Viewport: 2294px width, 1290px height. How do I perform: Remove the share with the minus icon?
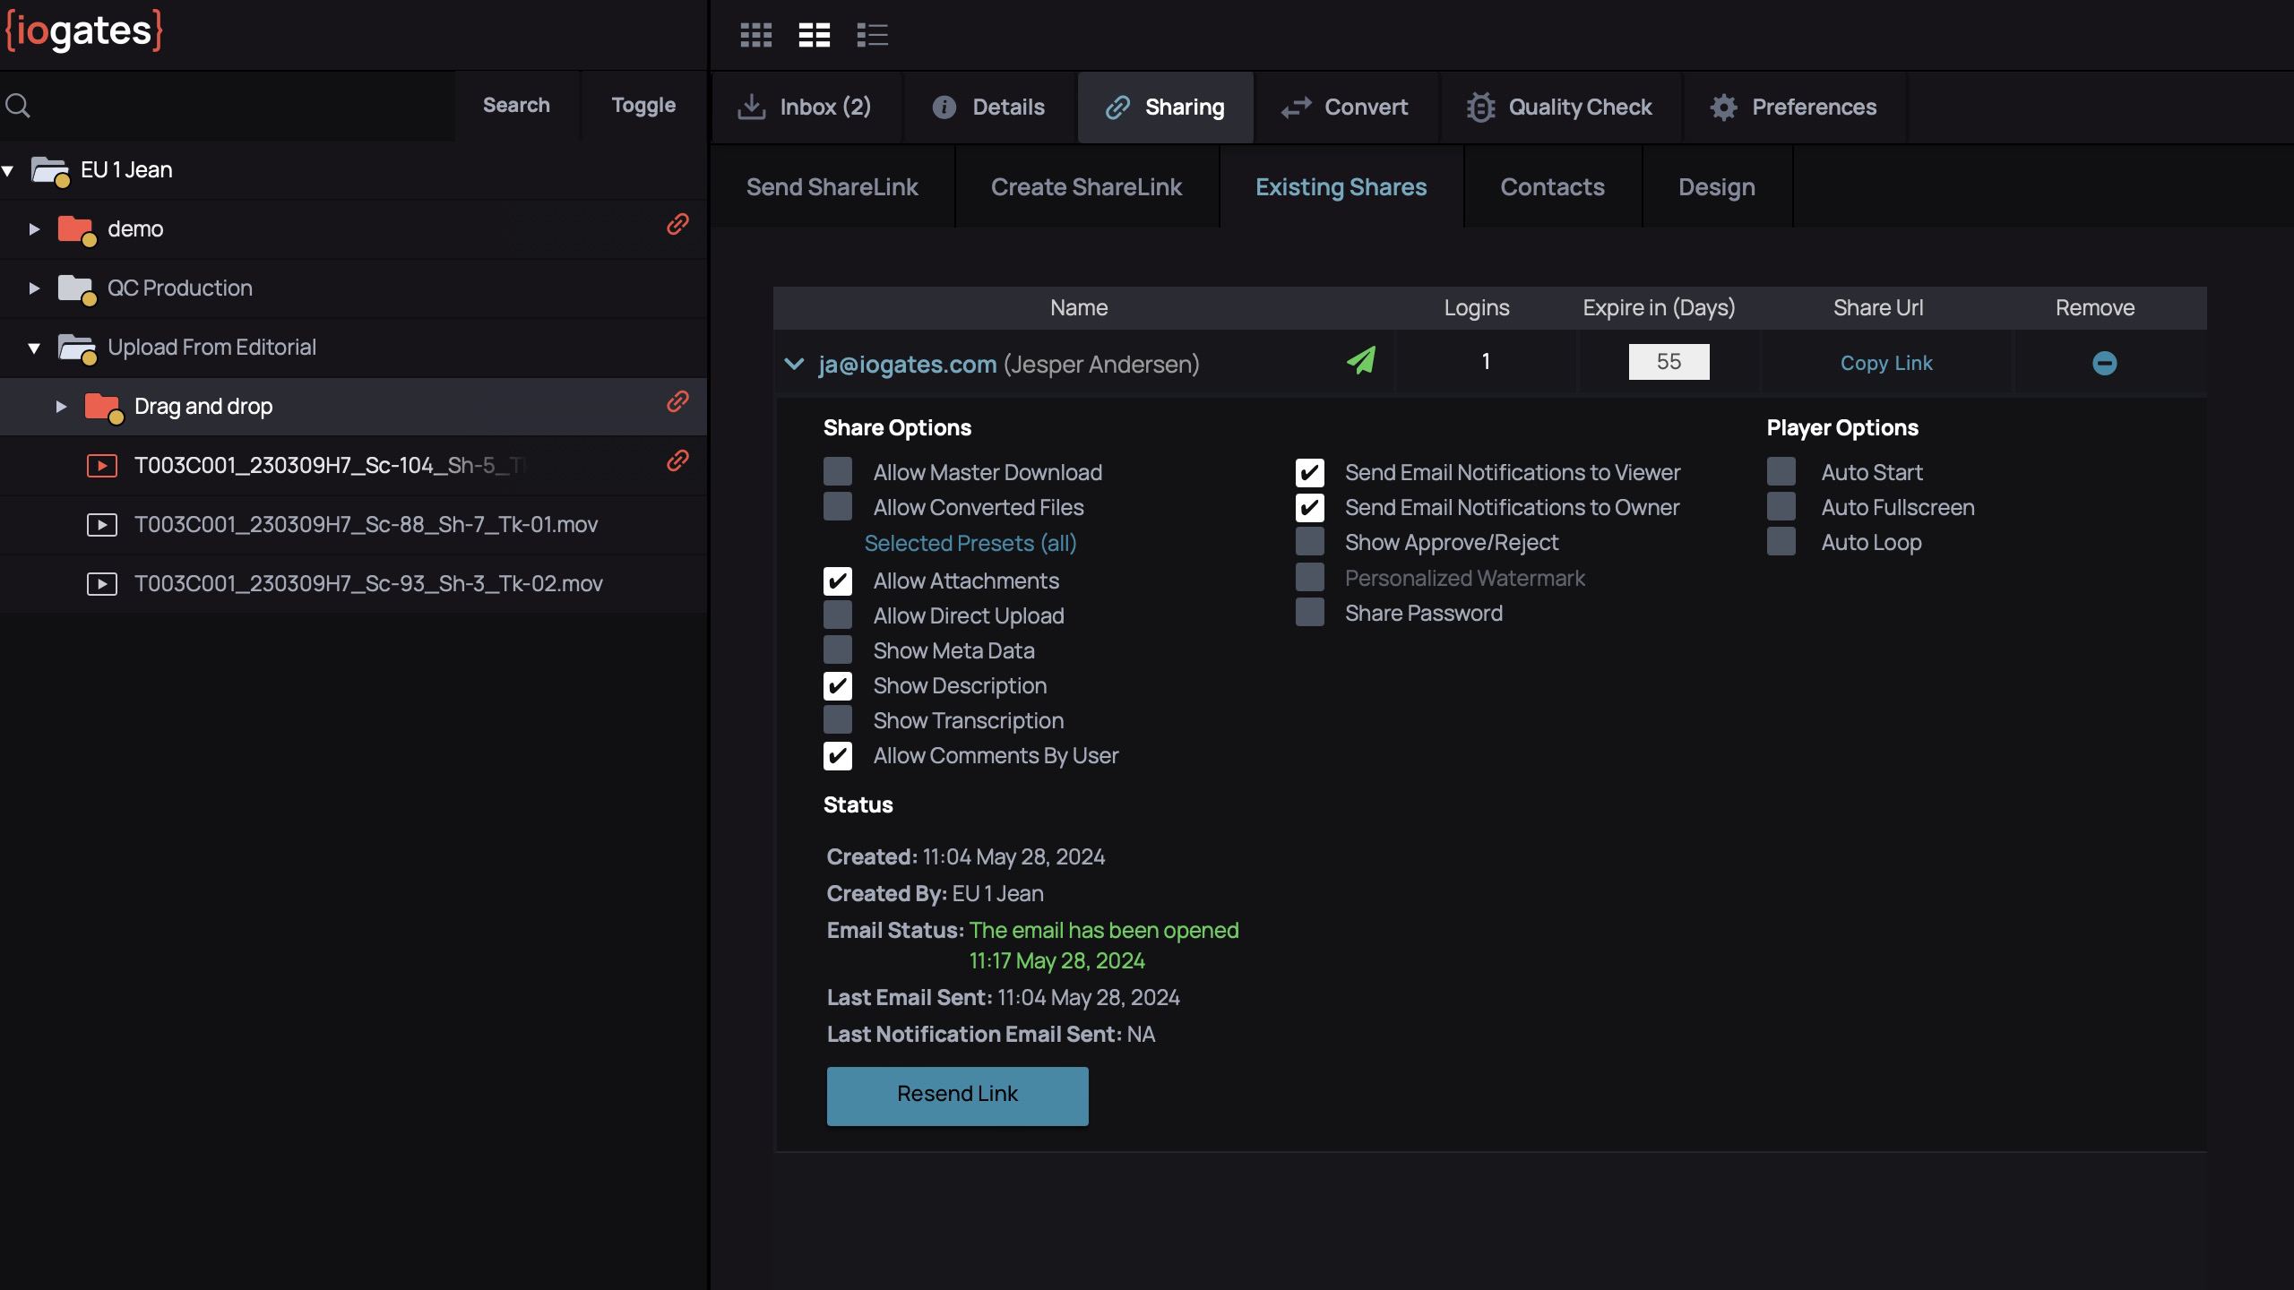tap(2104, 363)
